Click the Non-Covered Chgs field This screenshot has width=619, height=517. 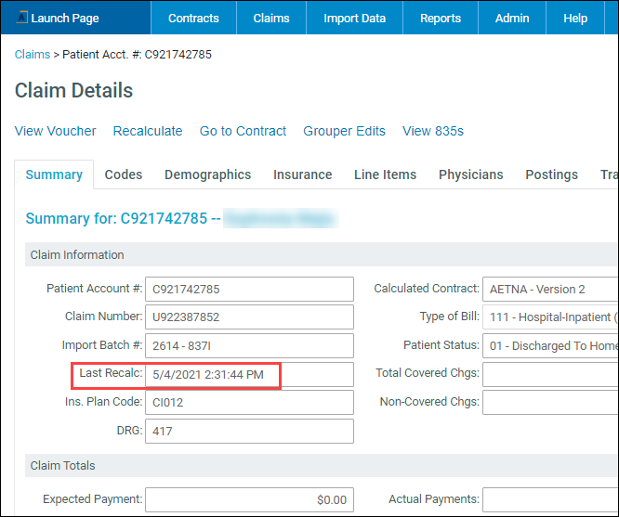[x=550, y=402]
